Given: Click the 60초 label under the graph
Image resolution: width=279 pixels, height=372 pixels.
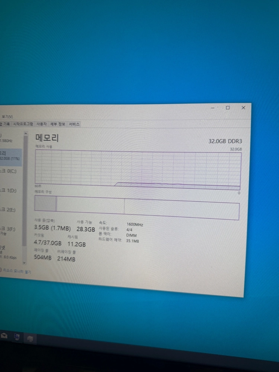Looking at the screenshot, I should (x=38, y=186).
